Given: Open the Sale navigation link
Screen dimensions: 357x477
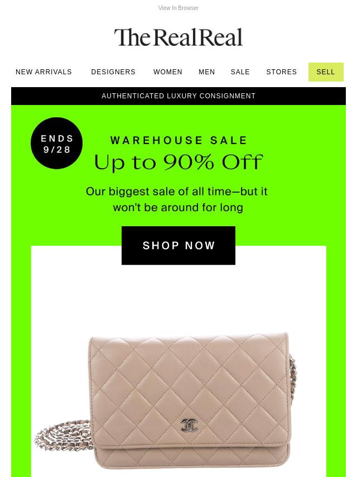Looking at the screenshot, I should (240, 72).
